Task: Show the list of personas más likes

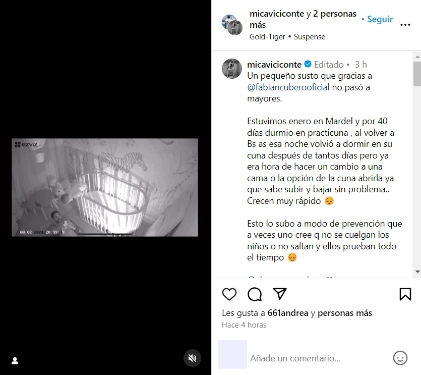Action: click(345, 313)
